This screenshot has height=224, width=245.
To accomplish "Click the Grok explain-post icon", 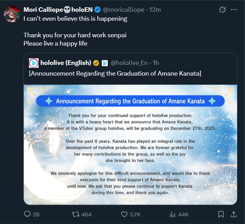I will click(222, 10).
